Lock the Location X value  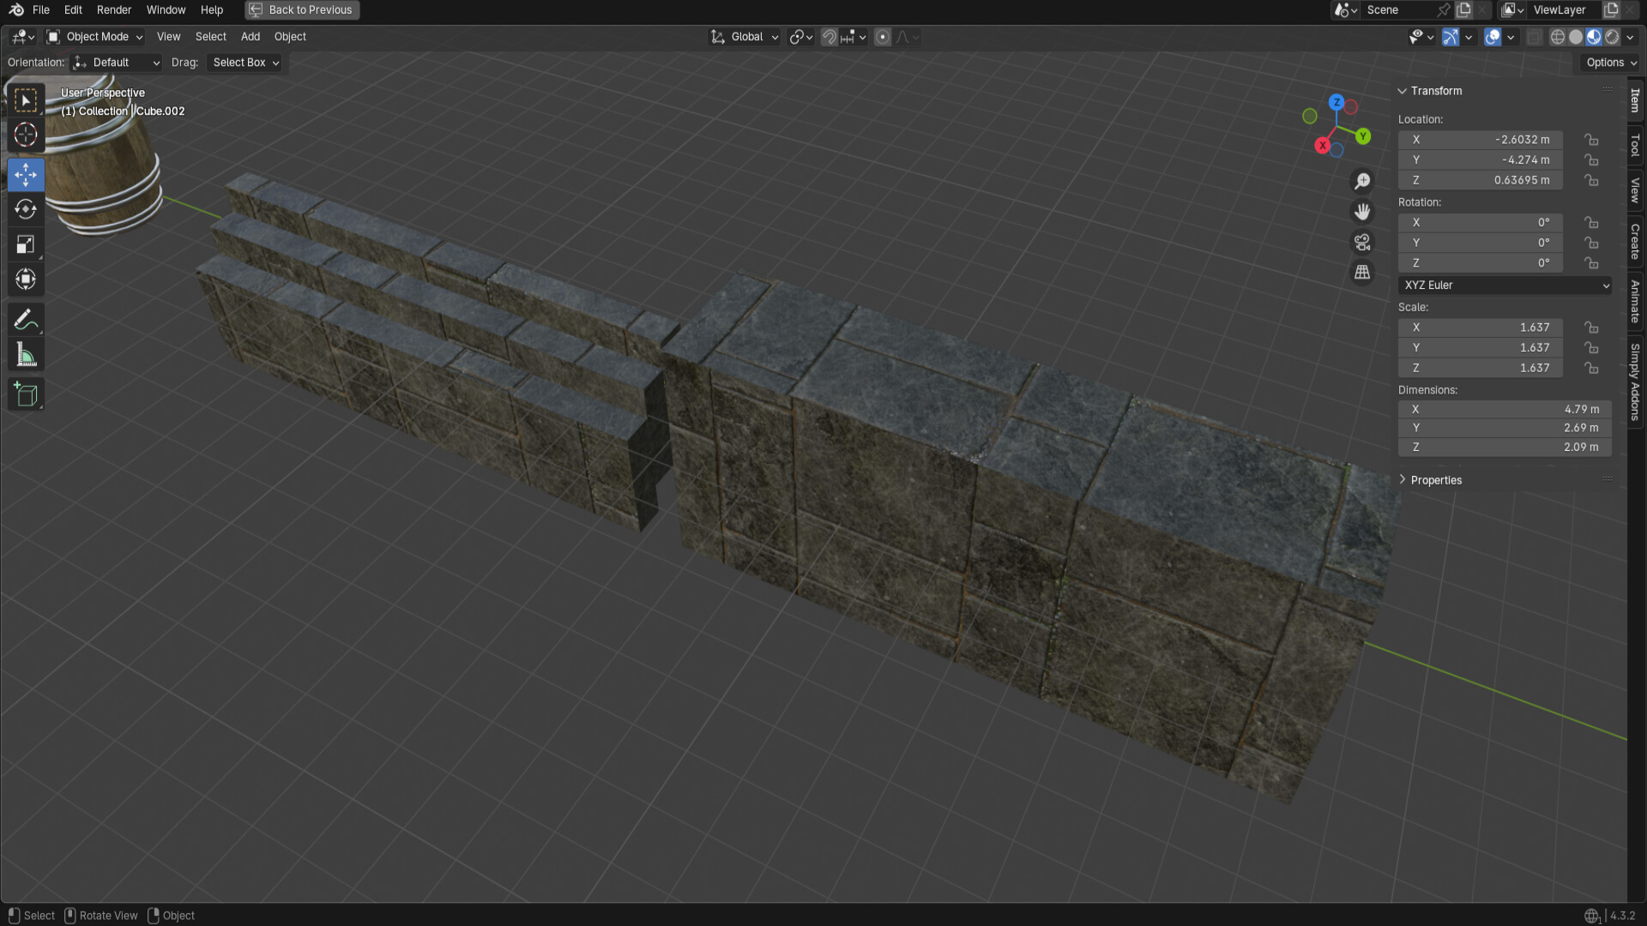click(x=1591, y=140)
